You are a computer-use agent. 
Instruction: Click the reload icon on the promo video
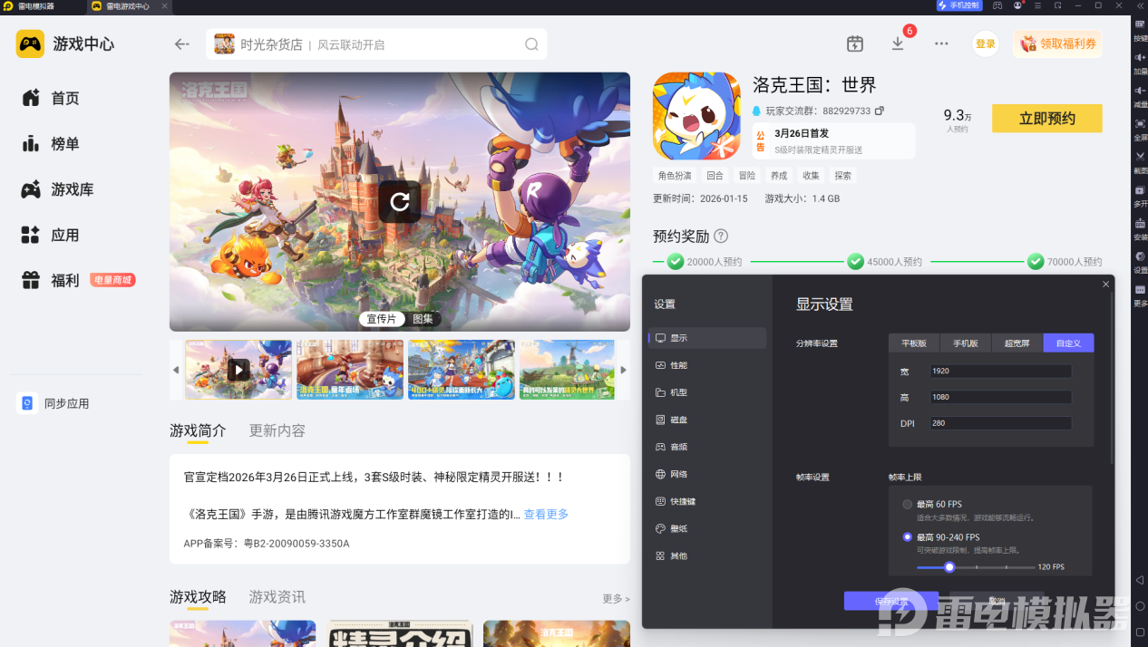tap(400, 201)
